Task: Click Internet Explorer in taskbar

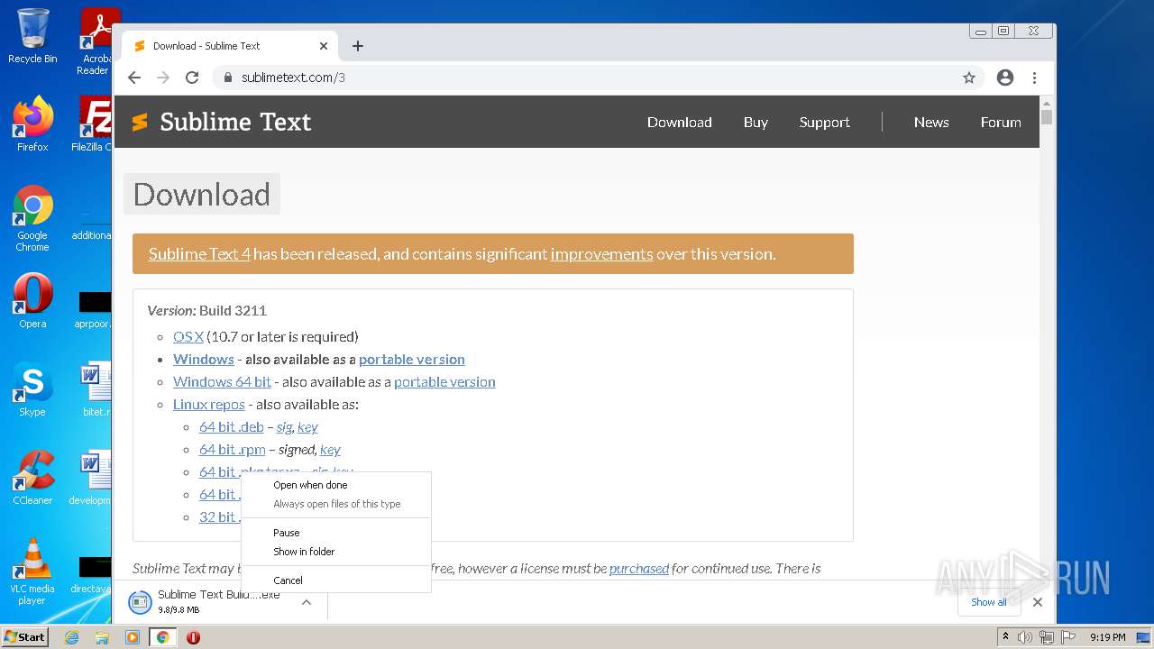Action: (71, 637)
